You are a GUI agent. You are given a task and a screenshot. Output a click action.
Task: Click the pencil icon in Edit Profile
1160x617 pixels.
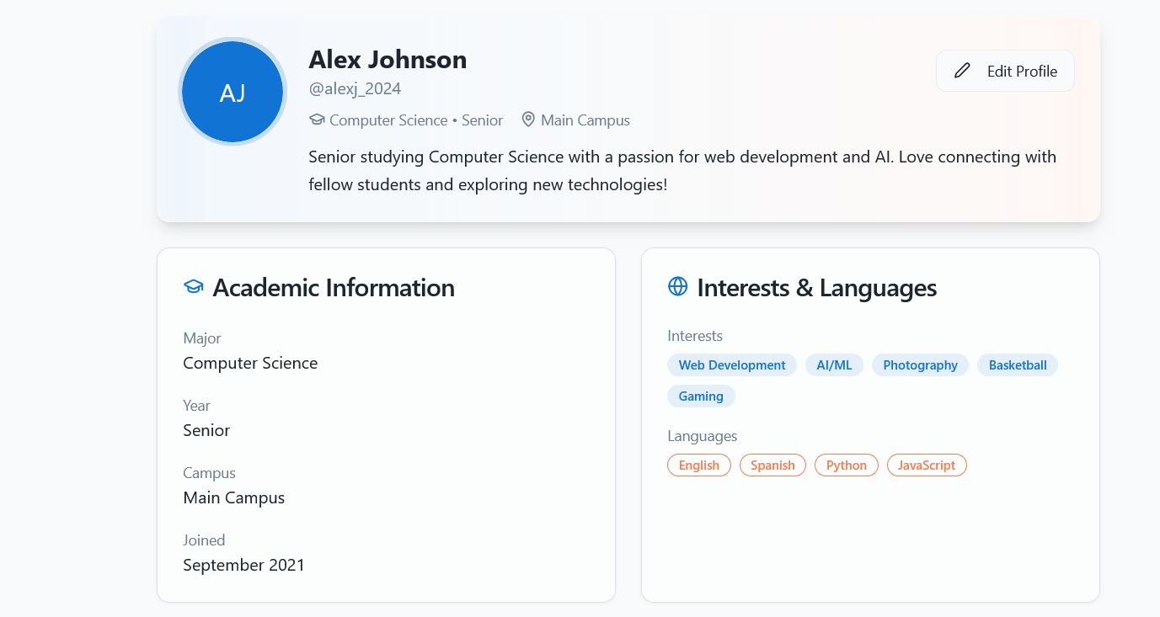(x=962, y=71)
